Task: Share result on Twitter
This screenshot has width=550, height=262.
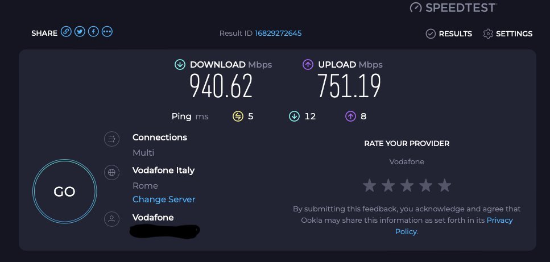Action: pos(80,32)
